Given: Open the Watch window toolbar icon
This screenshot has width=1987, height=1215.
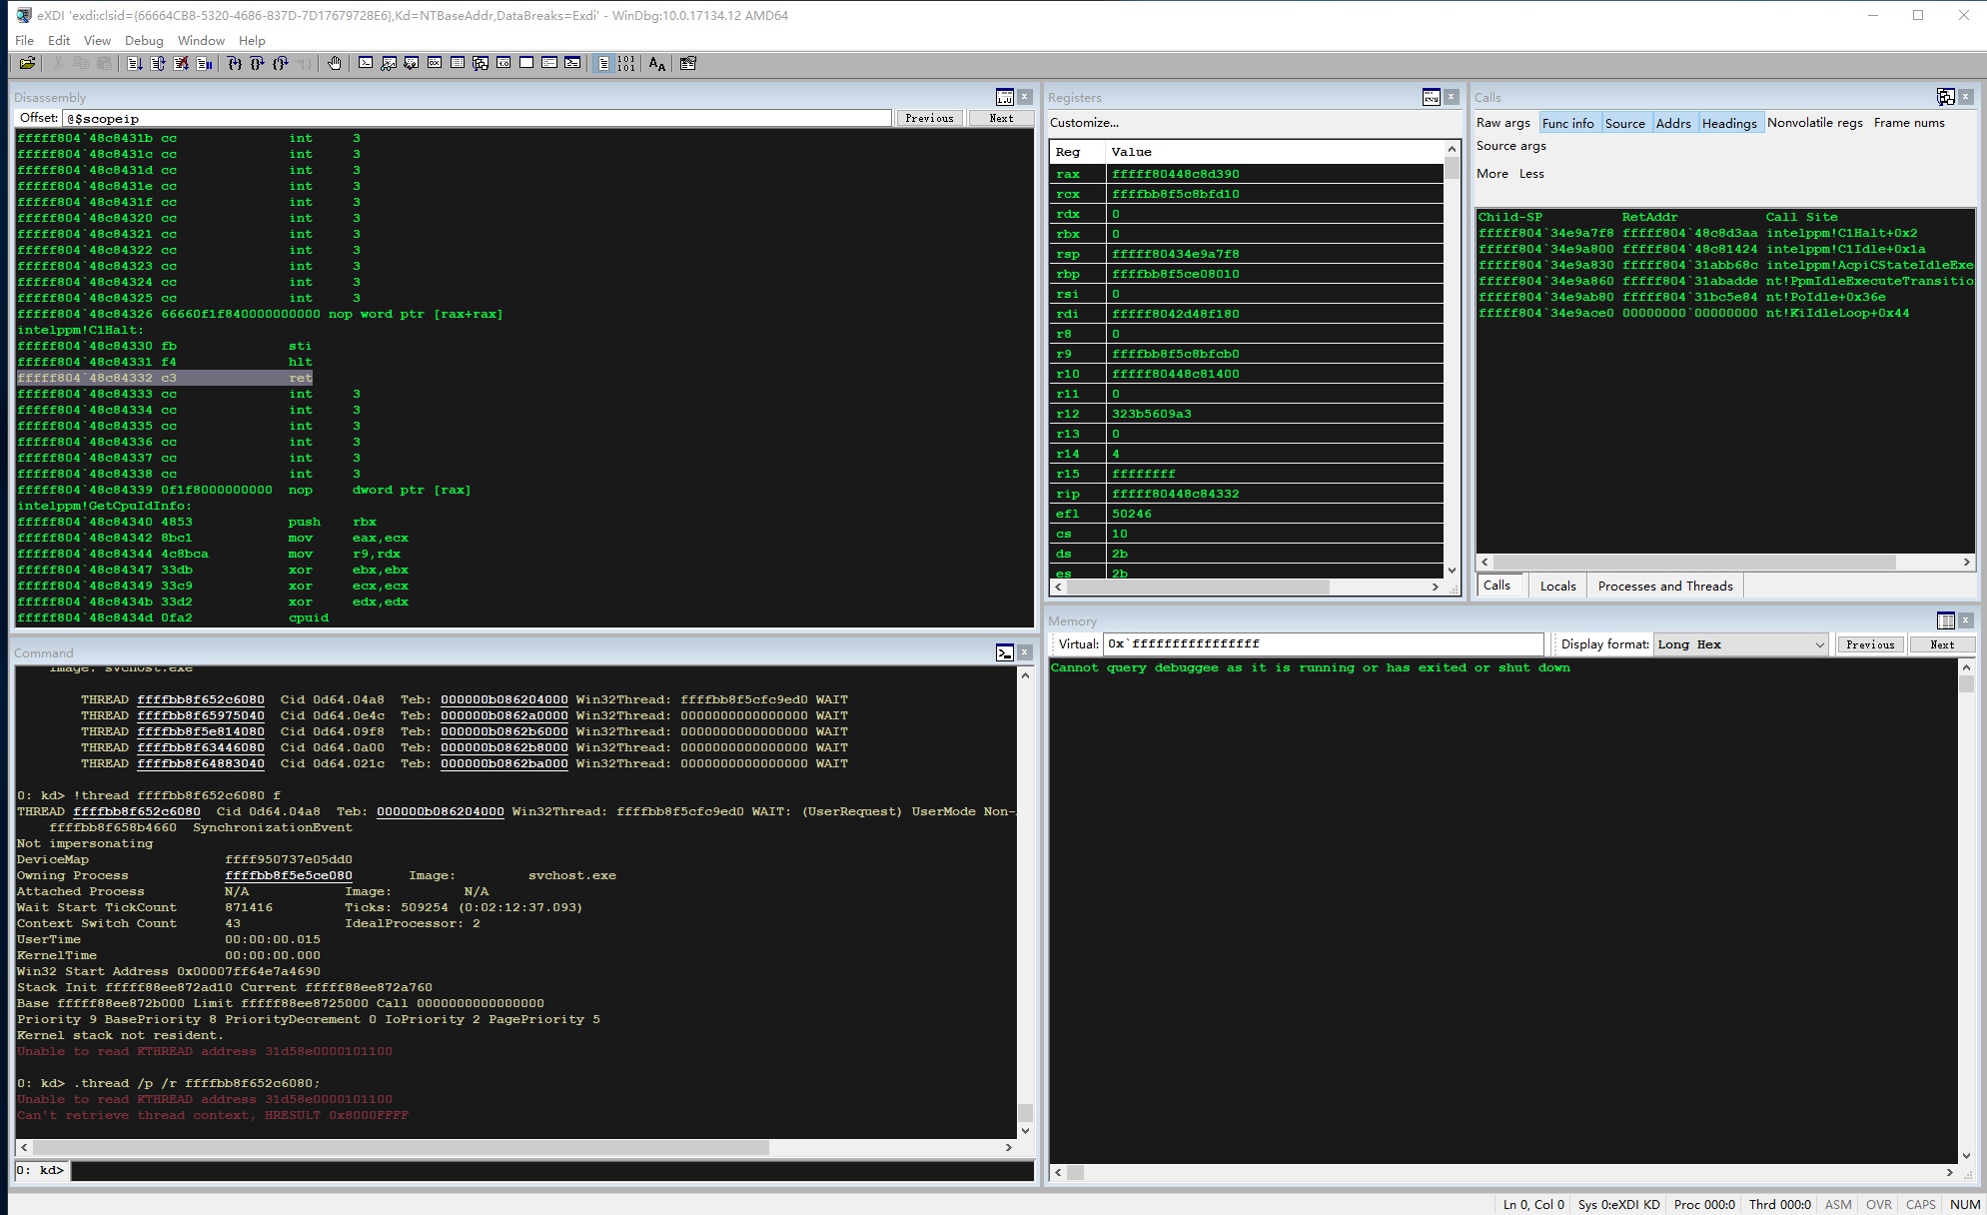Looking at the screenshot, I should pyautogui.click(x=389, y=64).
